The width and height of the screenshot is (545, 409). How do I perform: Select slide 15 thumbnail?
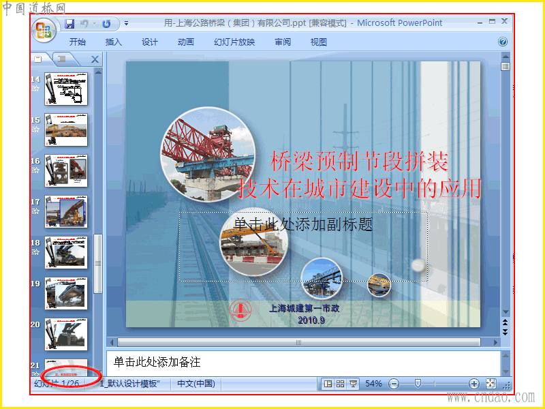click(x=66, y=130)
